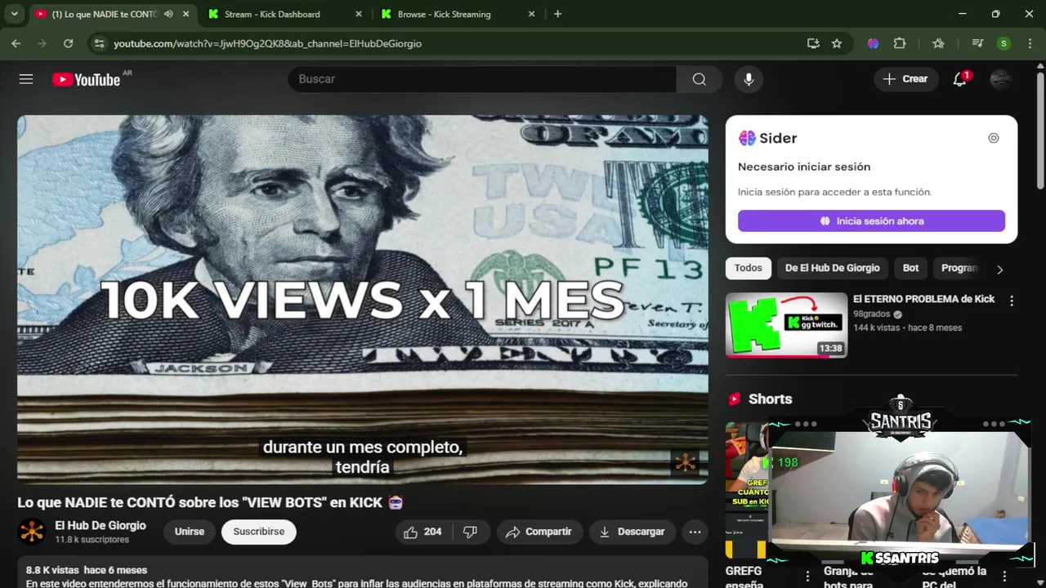This screenshot has width=1046, height=588.
Task: Select the Bot filter chip
Action: (910, 268)
